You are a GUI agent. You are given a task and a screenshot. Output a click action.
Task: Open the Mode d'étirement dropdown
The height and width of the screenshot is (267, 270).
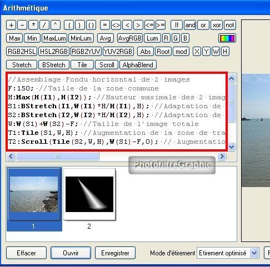tap(254, 253)
